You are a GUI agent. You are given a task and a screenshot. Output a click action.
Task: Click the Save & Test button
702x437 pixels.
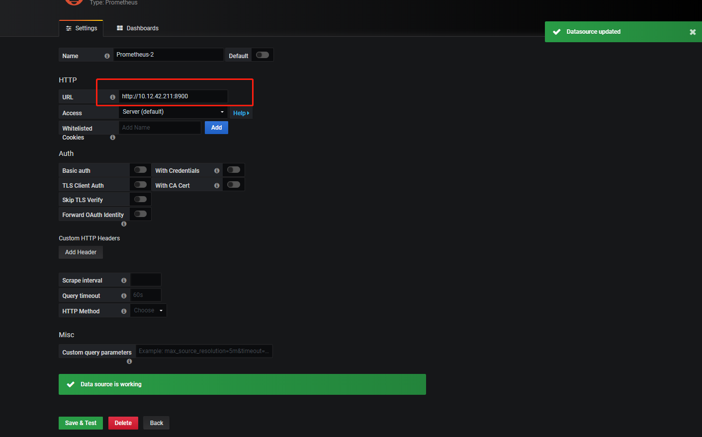point(81,423)
